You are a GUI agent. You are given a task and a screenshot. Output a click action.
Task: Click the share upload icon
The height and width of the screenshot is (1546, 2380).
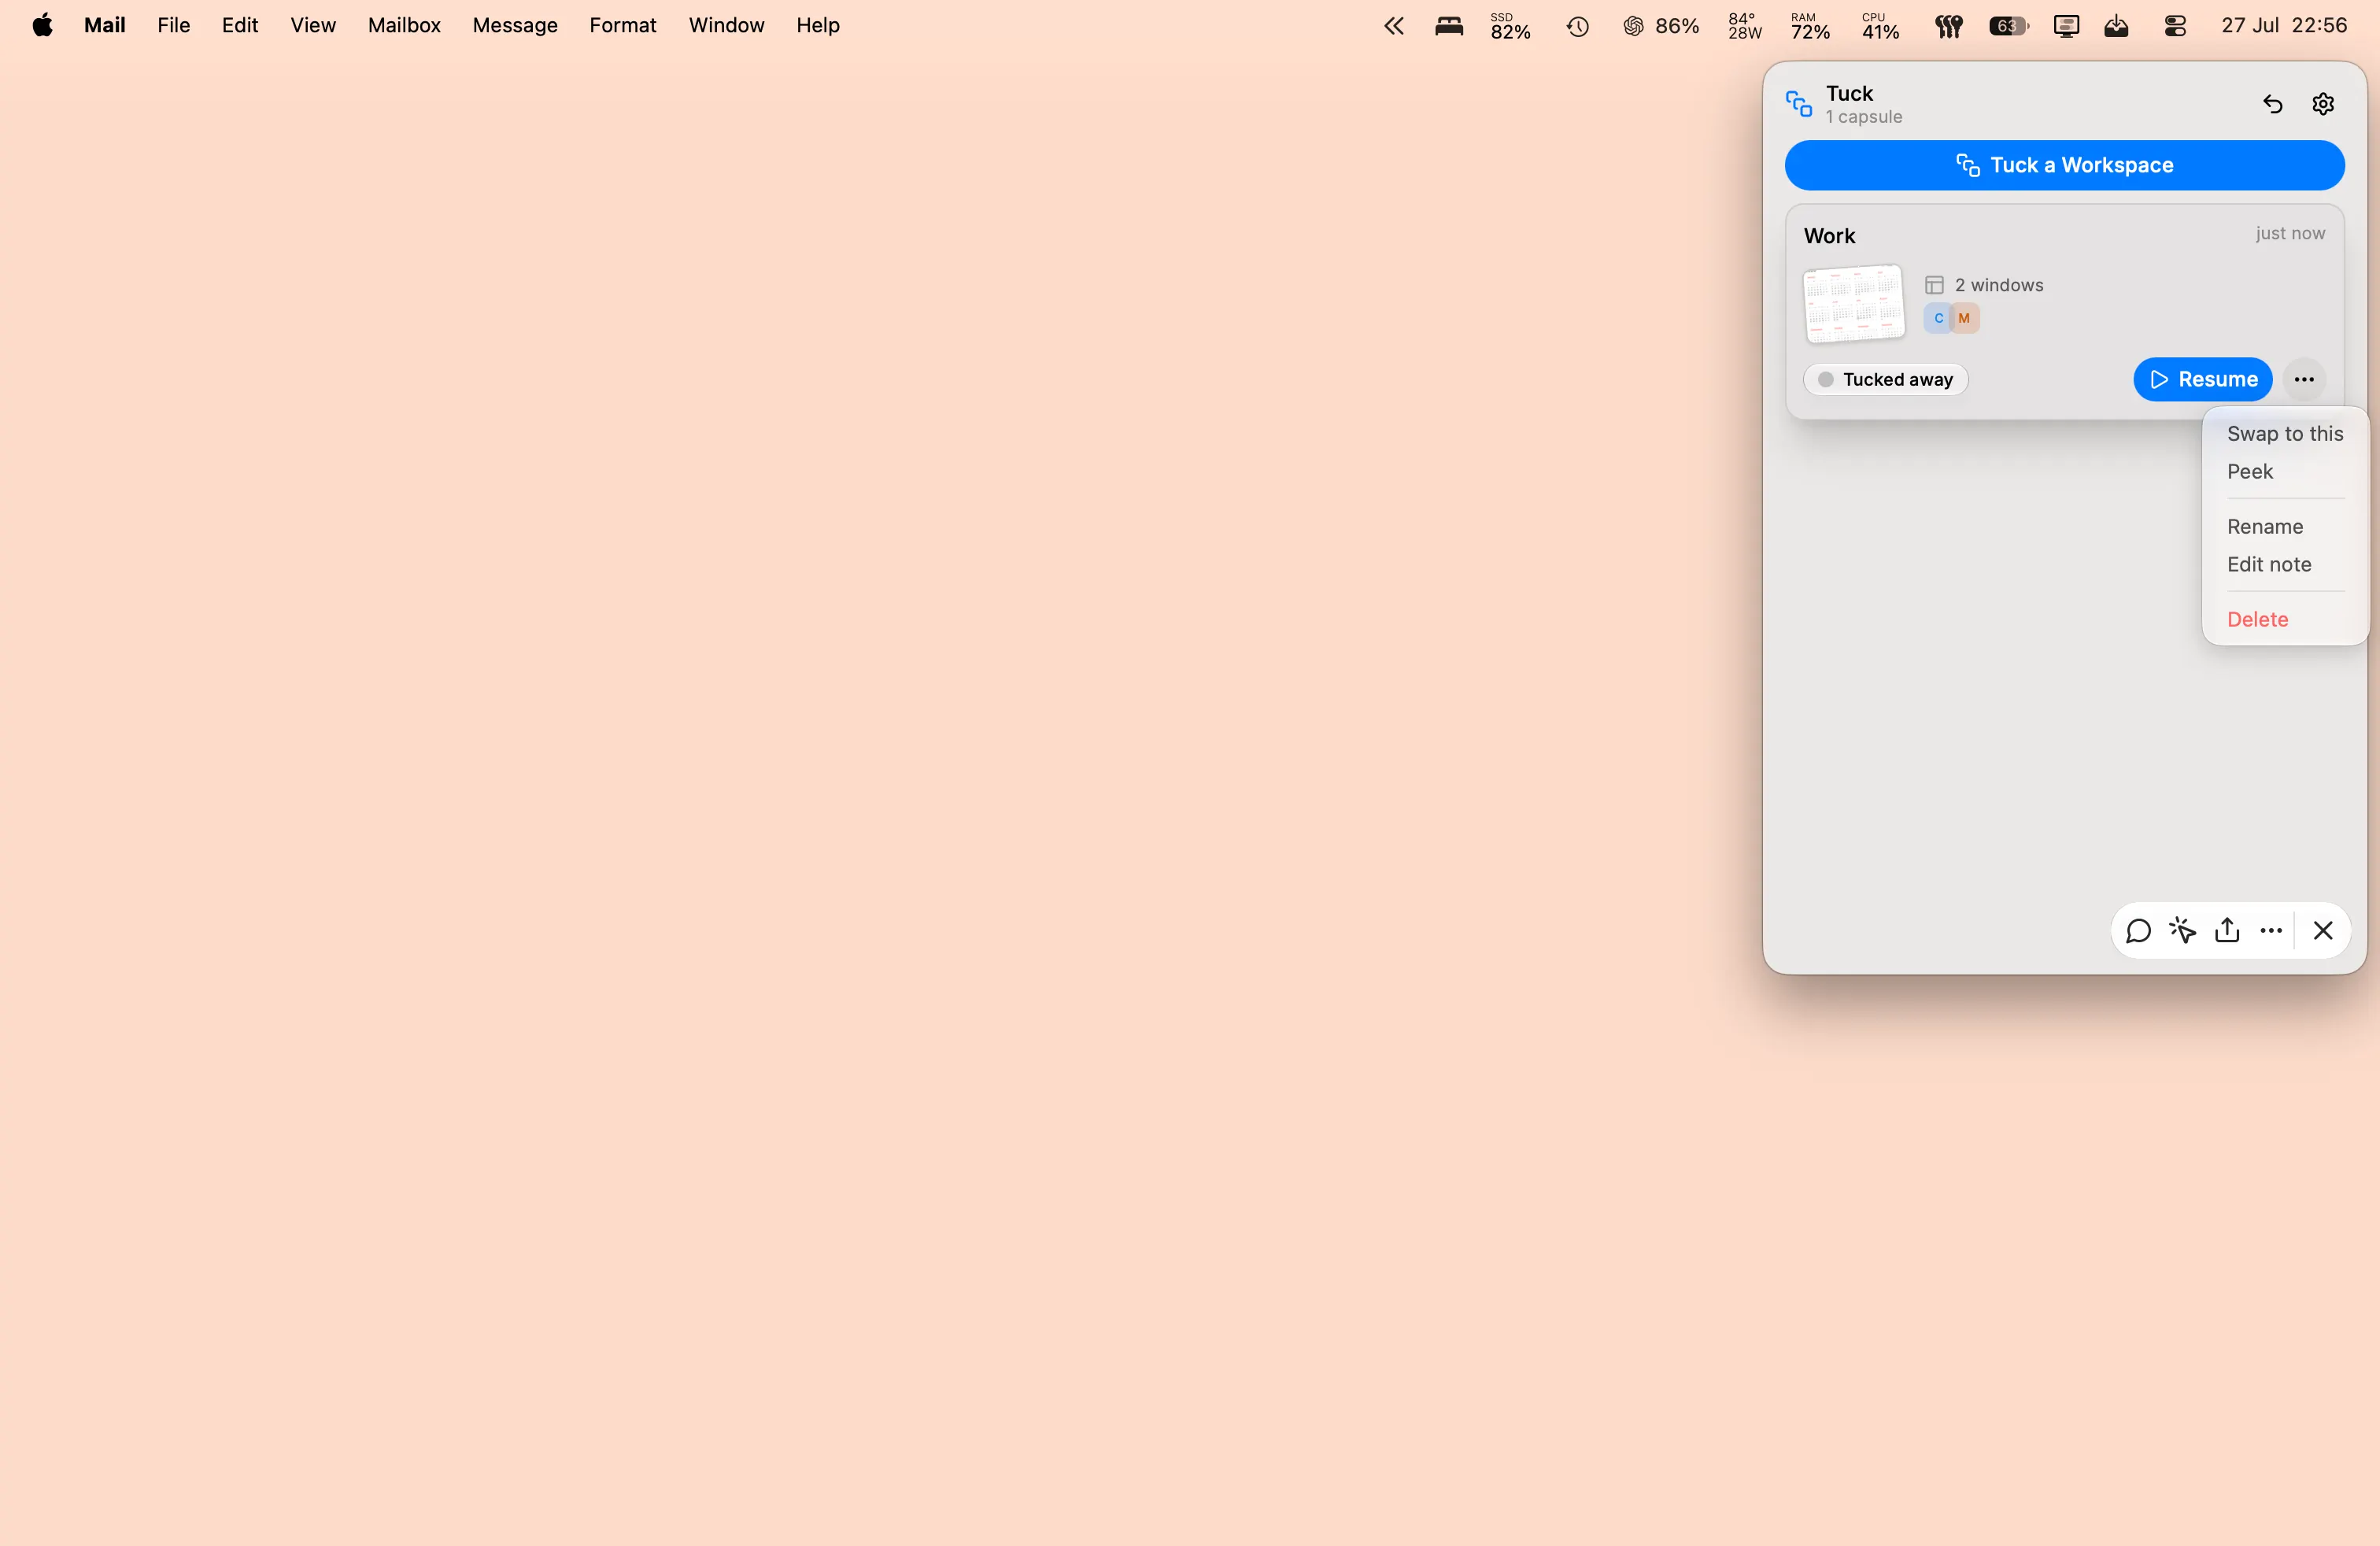[2227, 930]
